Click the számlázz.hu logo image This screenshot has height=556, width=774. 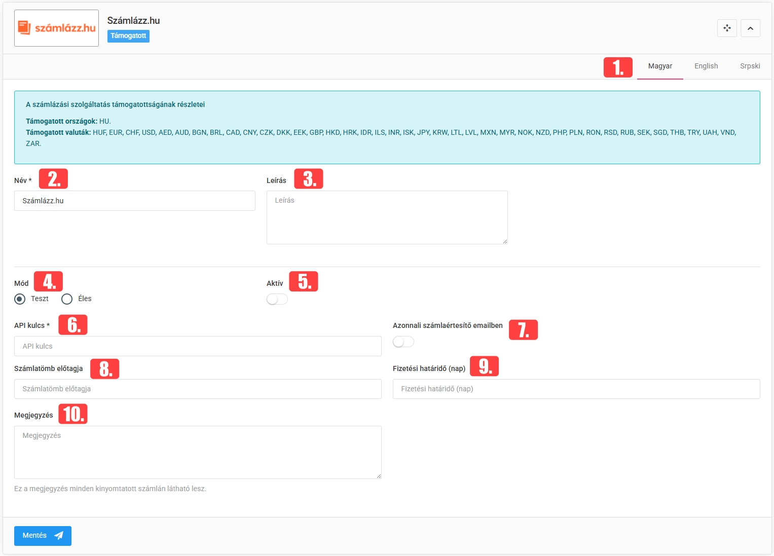[57, 28]
